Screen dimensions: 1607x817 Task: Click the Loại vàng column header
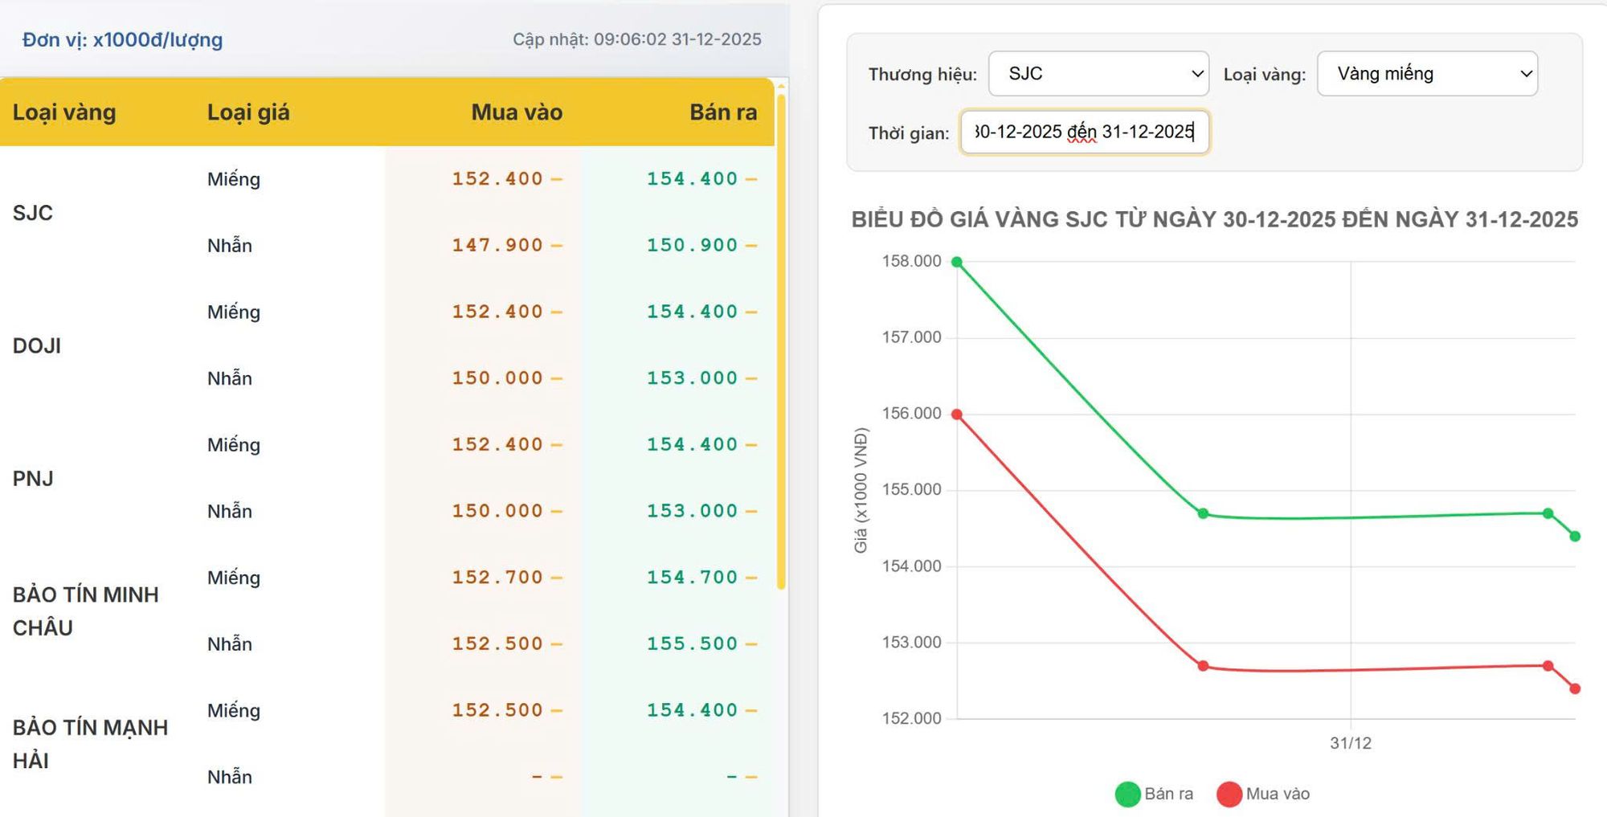point(64,112)
